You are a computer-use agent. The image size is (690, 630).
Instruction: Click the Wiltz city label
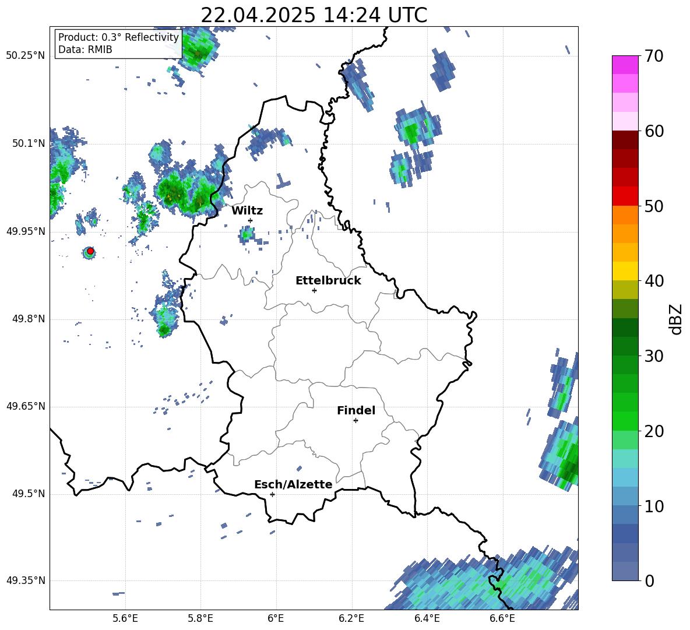pyautogui.click(x=247, y=211)
